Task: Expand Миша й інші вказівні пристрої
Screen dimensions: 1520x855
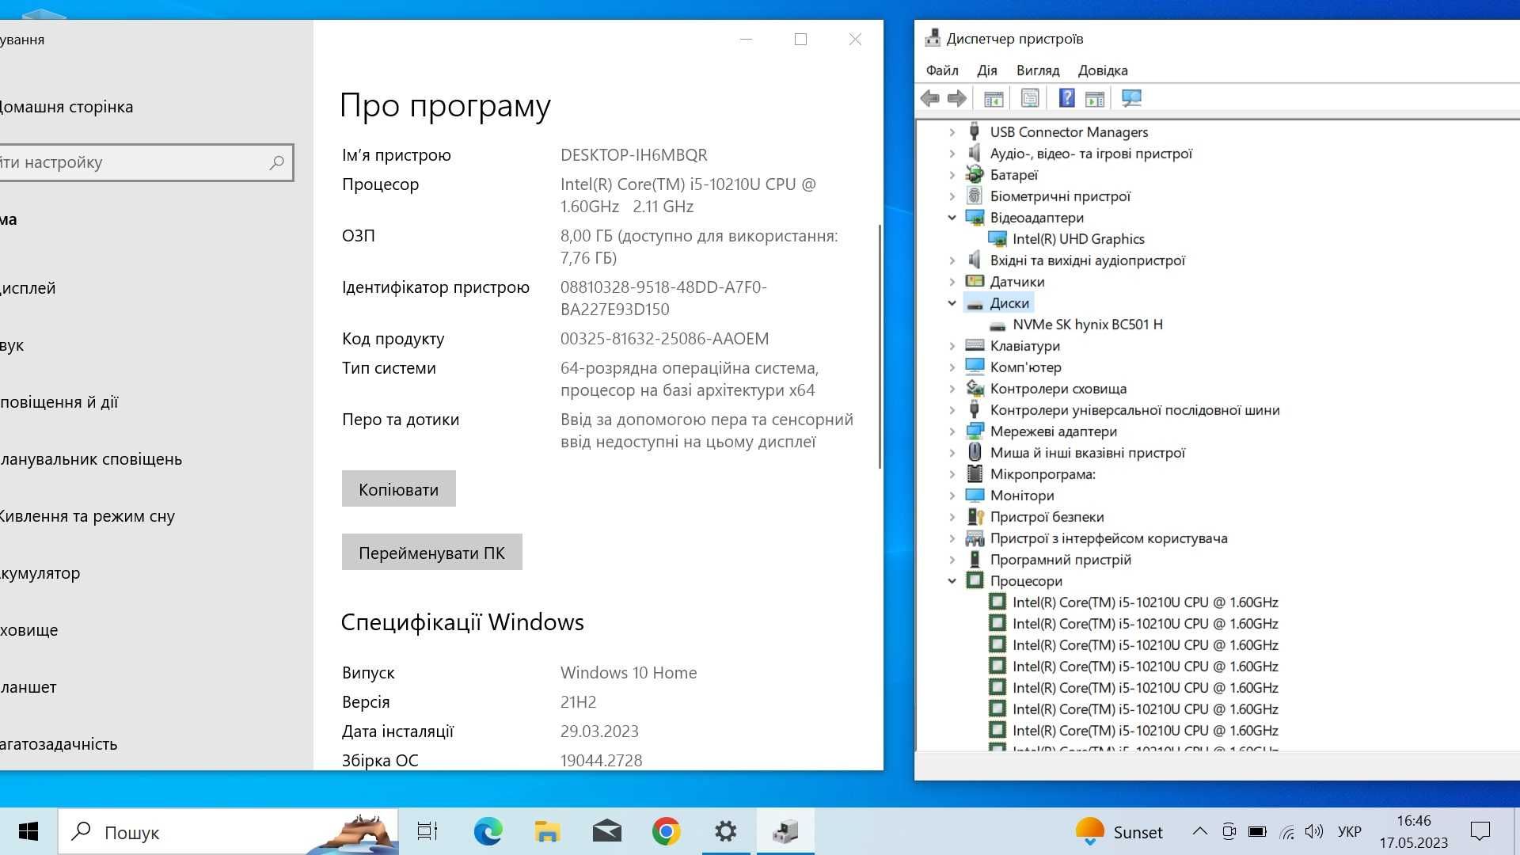Action: (952, 453)
